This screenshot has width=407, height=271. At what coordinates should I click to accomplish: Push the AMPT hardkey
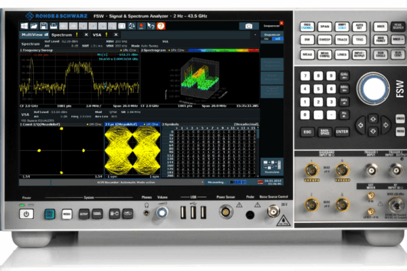point(342,26)
